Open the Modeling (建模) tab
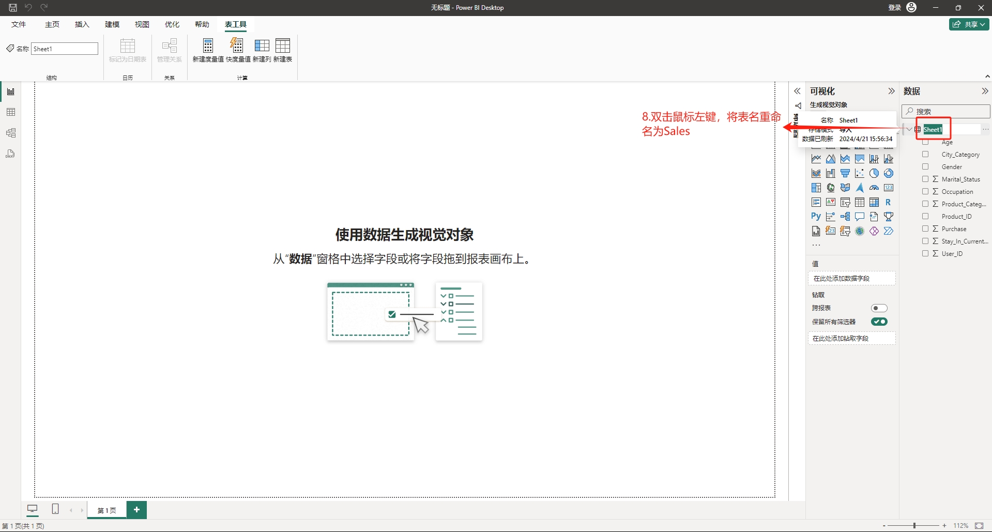The height and width of the screenshot is (532, 992). coord(112,24)
